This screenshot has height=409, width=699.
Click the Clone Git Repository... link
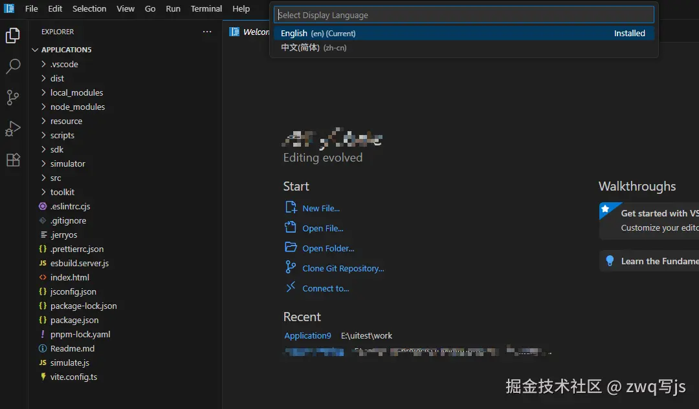click(343, 268)
